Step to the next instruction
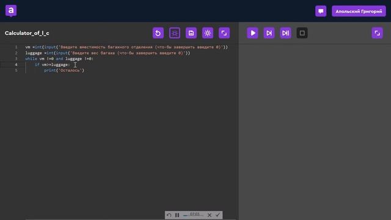 [x=269, y=33]
